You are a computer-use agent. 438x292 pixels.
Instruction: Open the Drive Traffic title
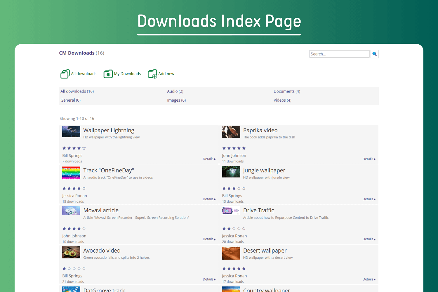pos(258,210)
